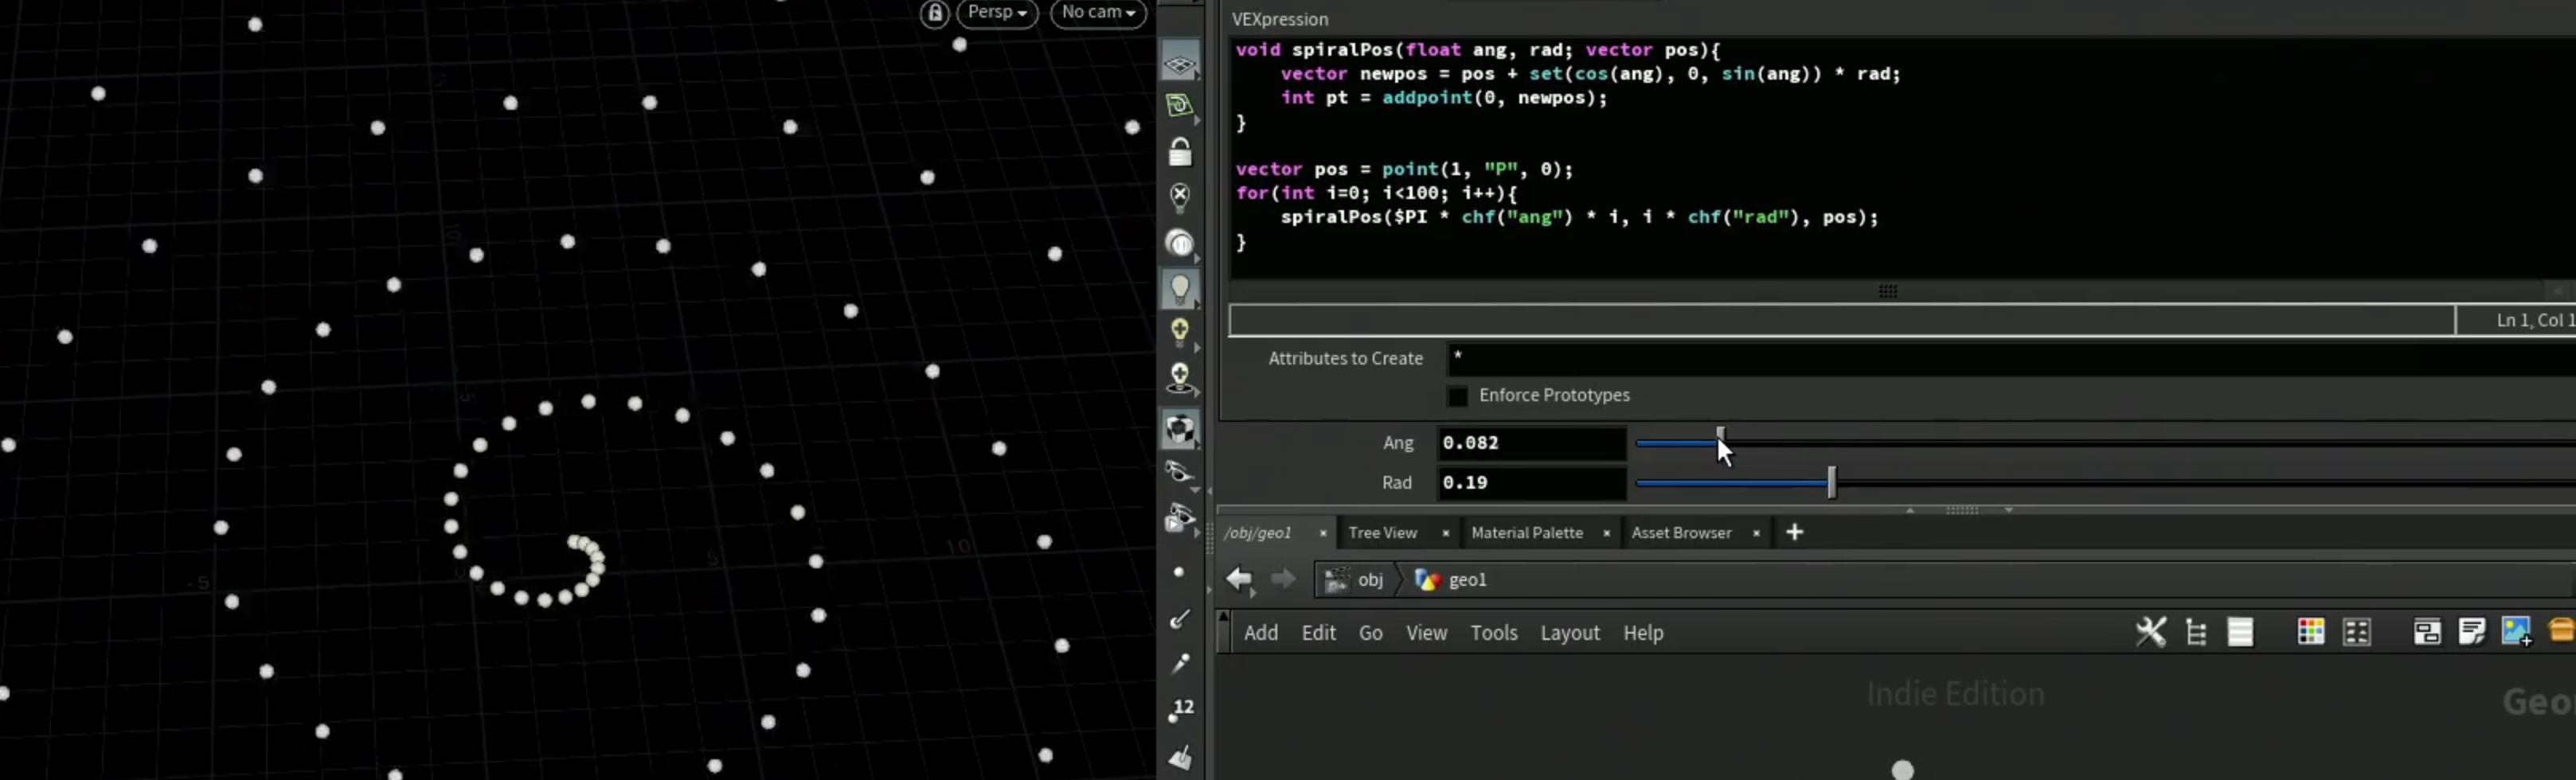Close the Asset Browser tab
Screen dimensions: 2576x780
[1756, 534]
